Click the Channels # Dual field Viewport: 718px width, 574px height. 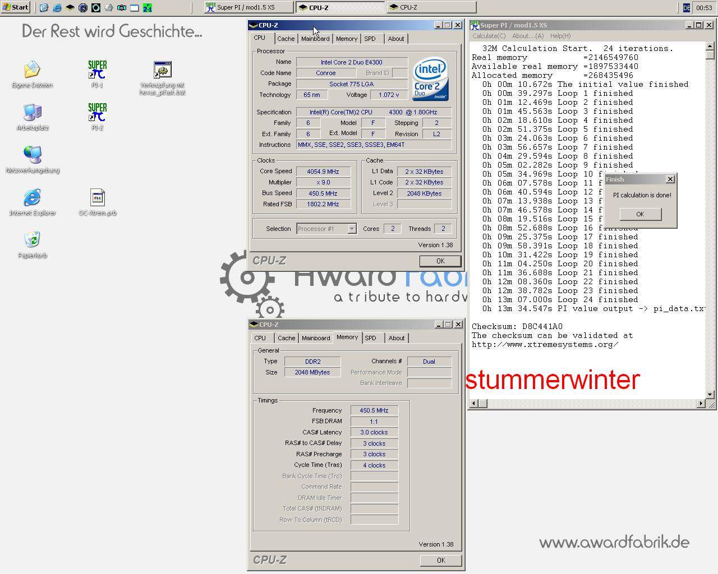(429, 362)
